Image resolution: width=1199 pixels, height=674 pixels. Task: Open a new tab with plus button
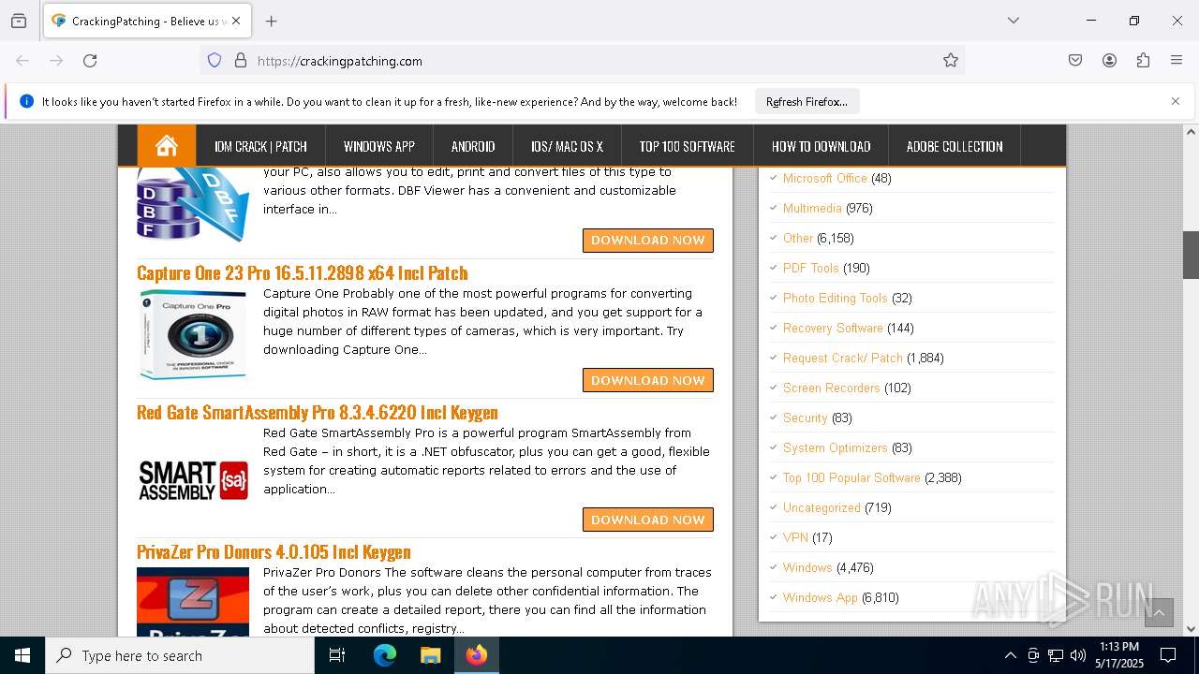tap(272, 21)
